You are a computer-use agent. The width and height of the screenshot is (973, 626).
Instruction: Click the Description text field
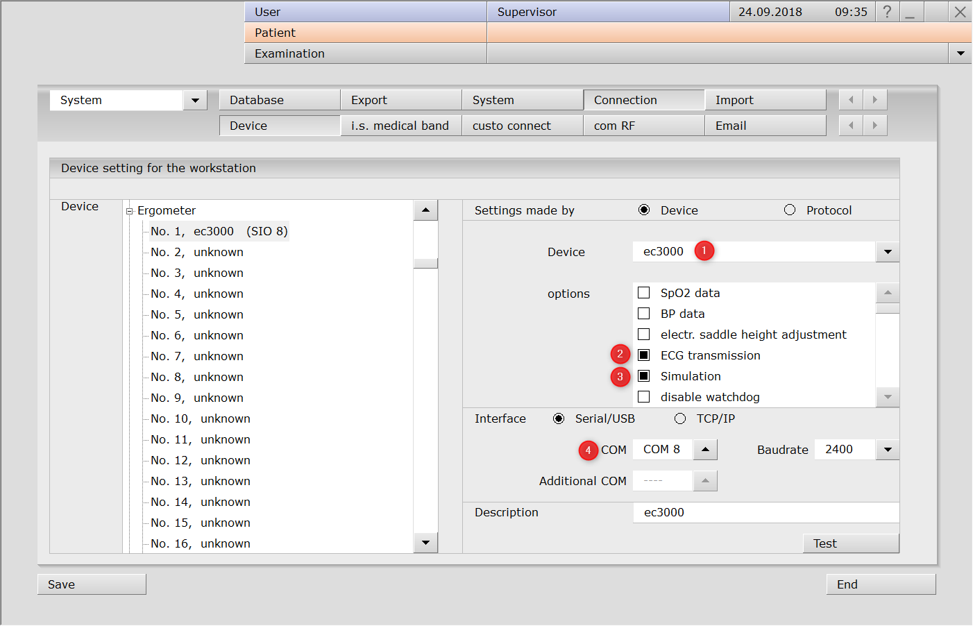click(766, 512)
